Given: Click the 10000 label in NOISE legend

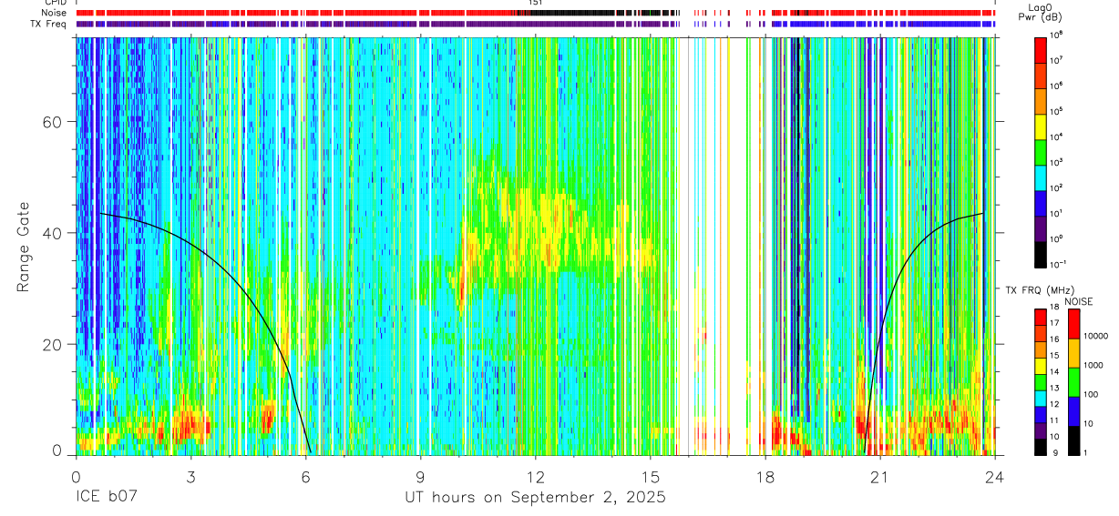Looking at the screenshot, I should click(1095, 336).
